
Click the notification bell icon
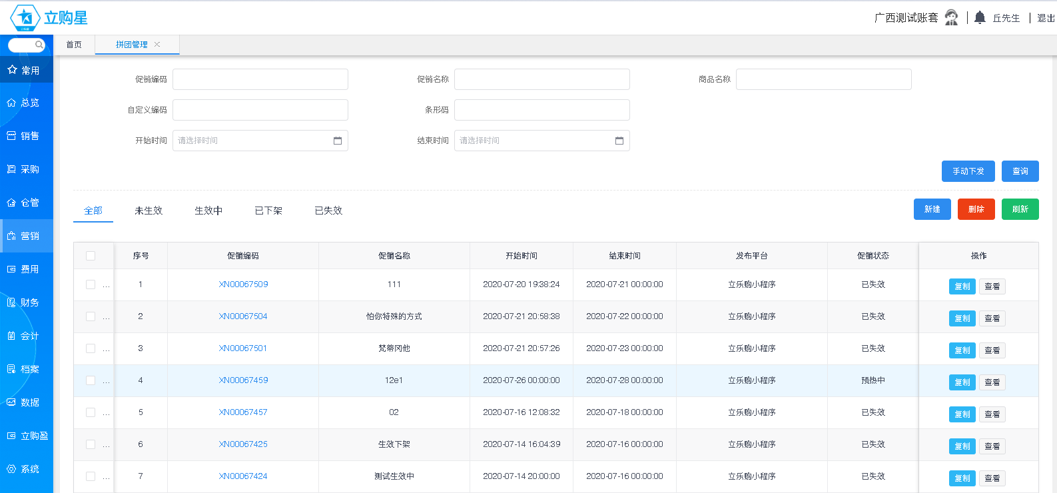click(979, 18)
